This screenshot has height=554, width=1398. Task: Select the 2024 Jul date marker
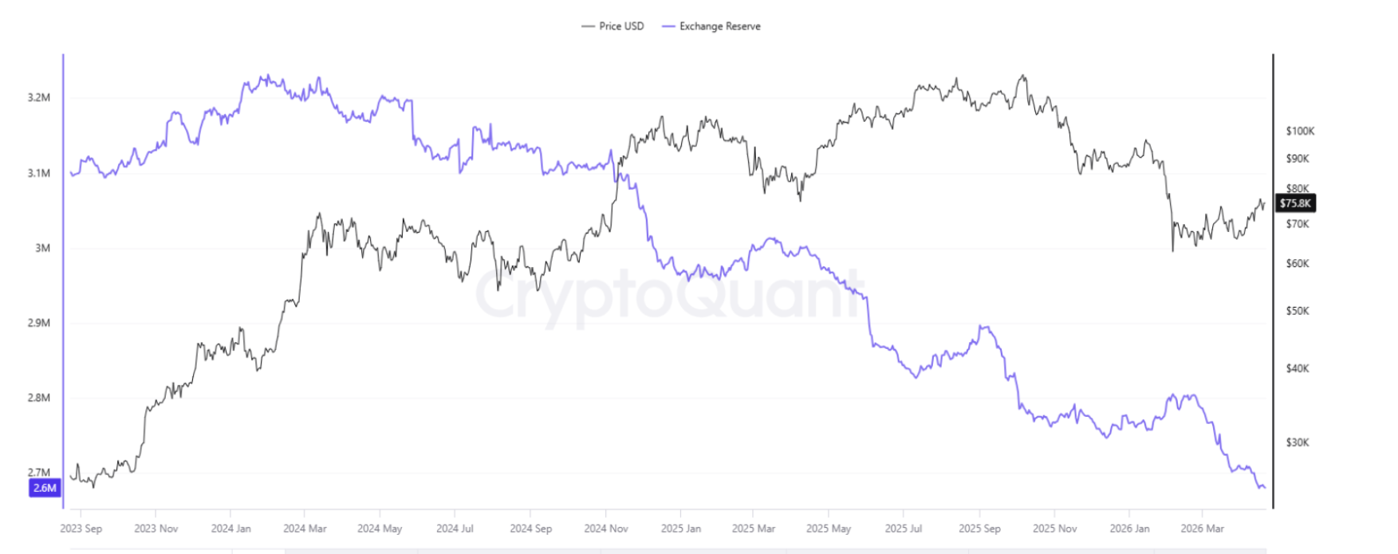pyautogui.click(x=455, y=528)
